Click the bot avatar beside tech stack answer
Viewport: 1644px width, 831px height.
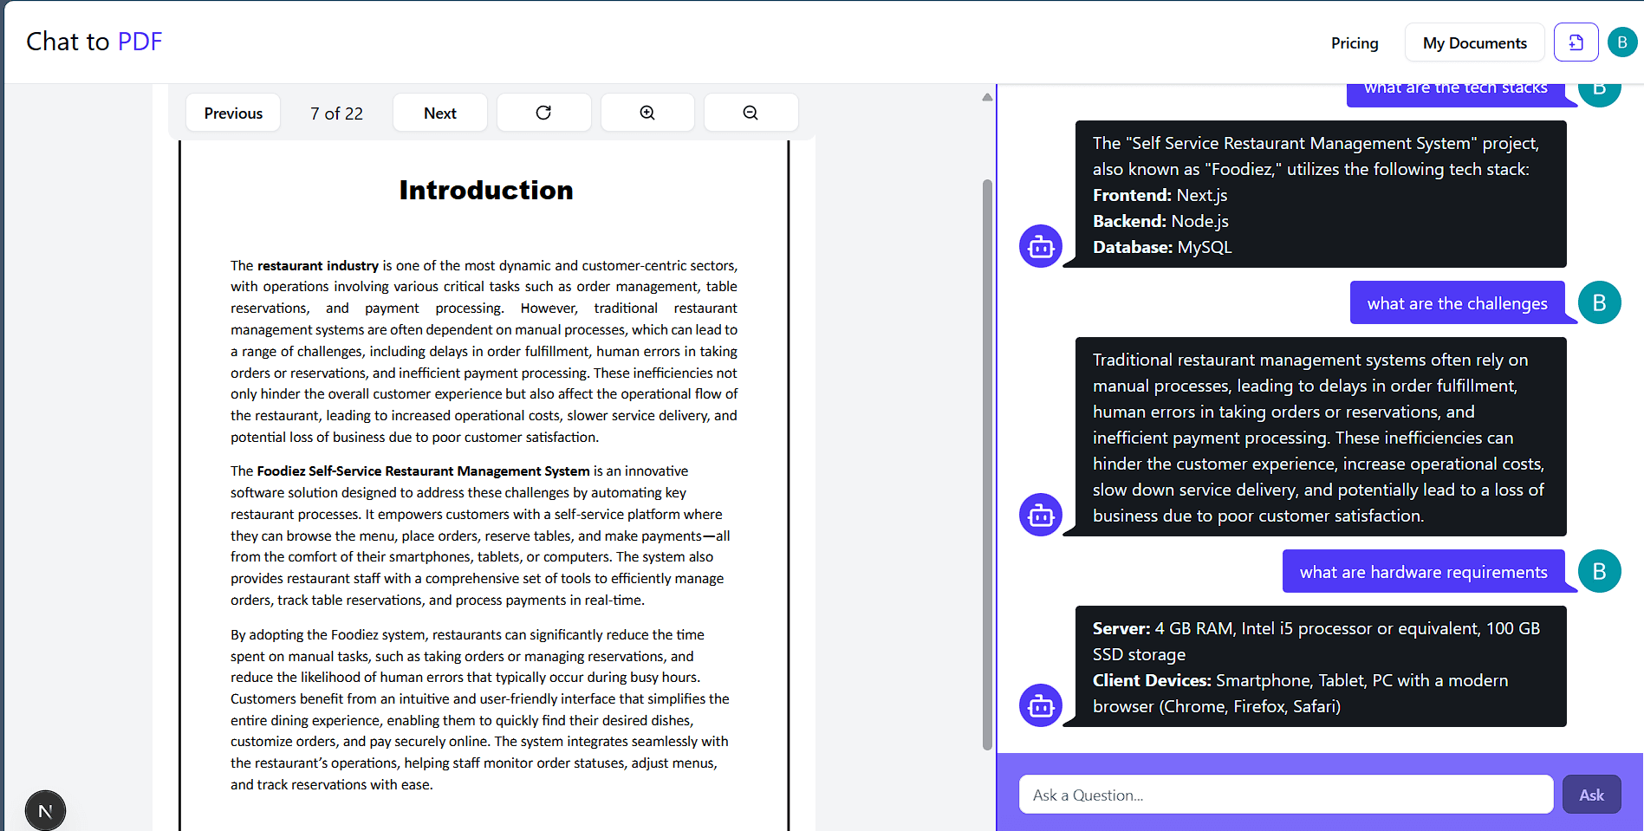tap(1041, 246)
